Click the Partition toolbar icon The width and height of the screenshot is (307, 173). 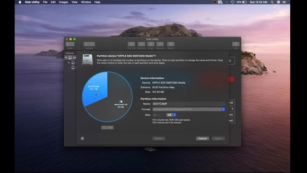[x=142, y=44]
